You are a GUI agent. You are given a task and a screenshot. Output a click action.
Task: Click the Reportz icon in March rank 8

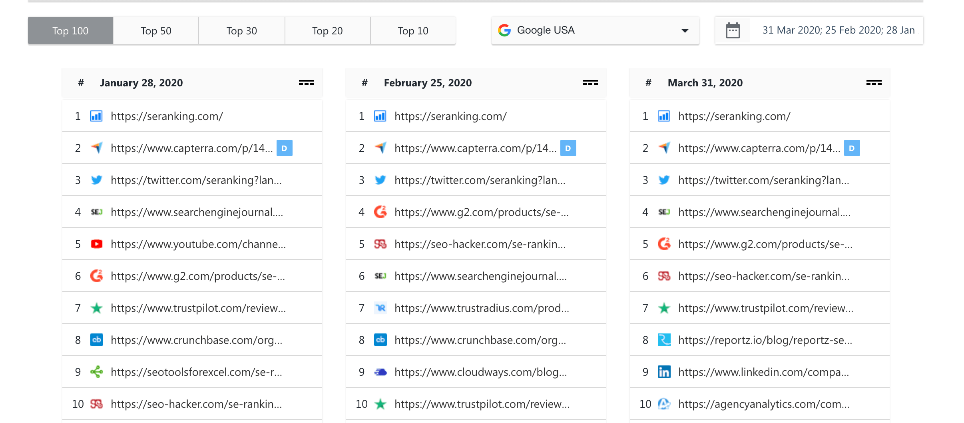pyautogui.click(x=664, y=340)
